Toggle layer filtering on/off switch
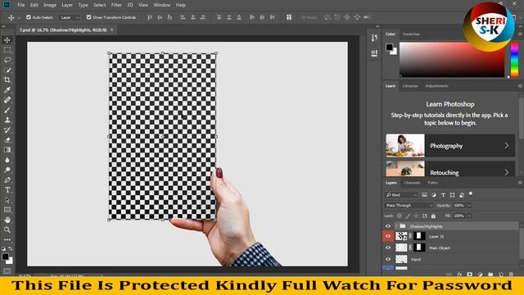This screenshot has height=295, width=524. pyautogui.click(x=471, y=193)
